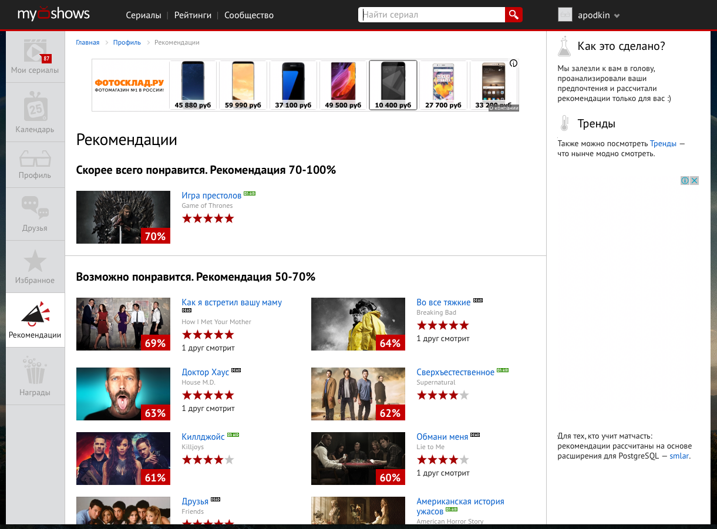Click '1 друг смотрит' under Доктор Хаус

[208, 409]
